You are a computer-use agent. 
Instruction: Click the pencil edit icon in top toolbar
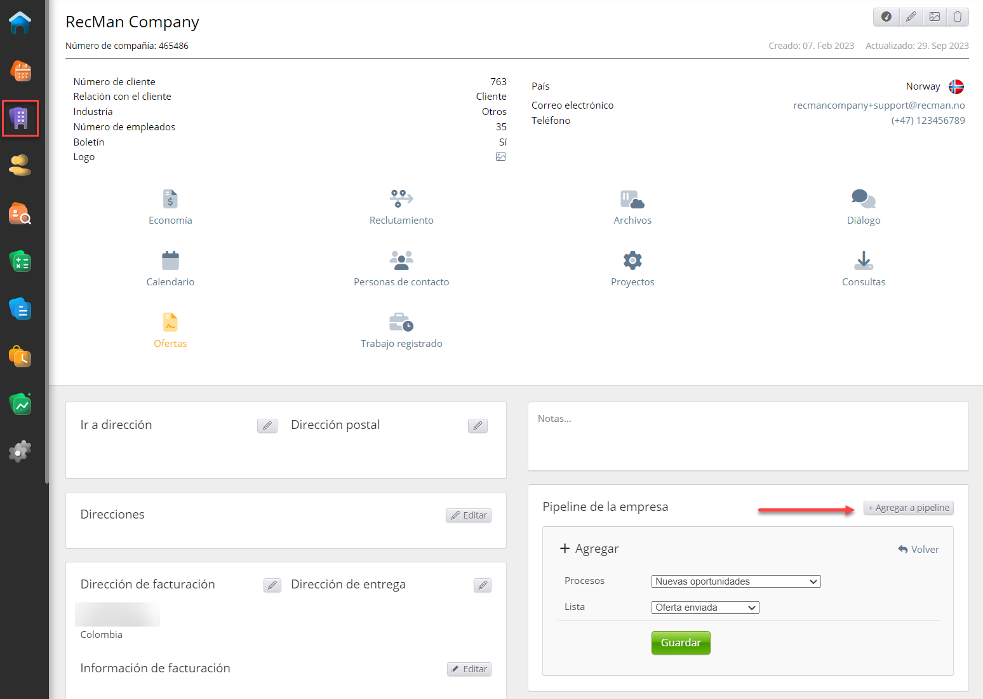coord(911,17)
